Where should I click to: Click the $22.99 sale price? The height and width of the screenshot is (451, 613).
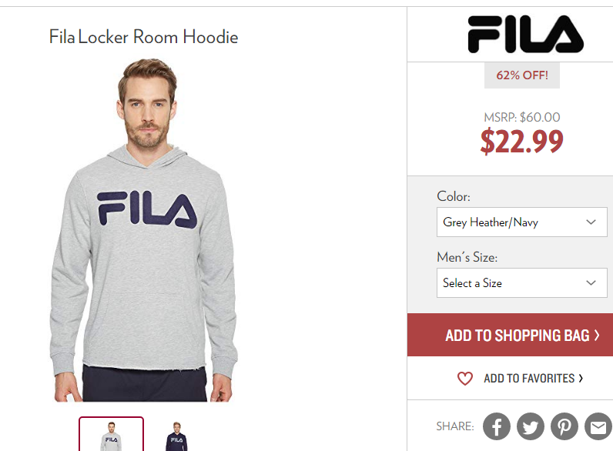point(522,142)
